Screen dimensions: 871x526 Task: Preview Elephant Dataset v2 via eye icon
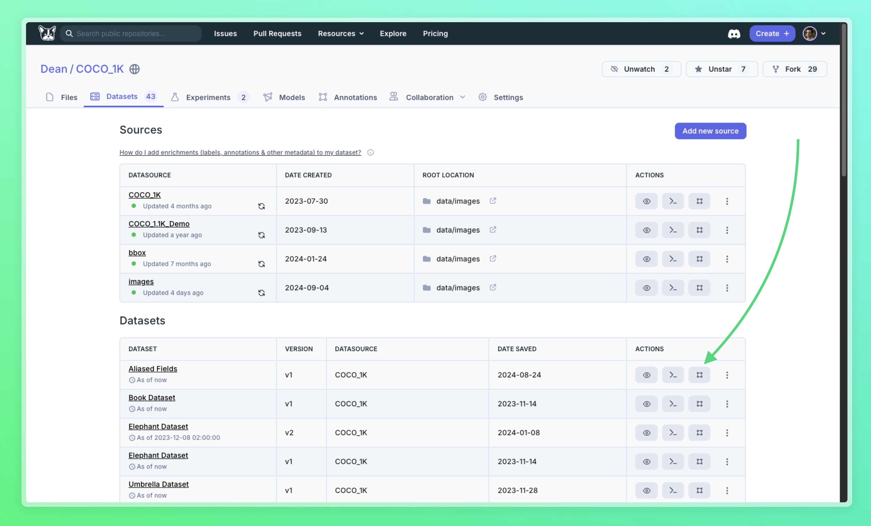pos(646,433)
